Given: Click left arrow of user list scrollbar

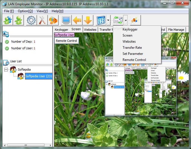Looking at the screenshot, I should coord(5,145).
